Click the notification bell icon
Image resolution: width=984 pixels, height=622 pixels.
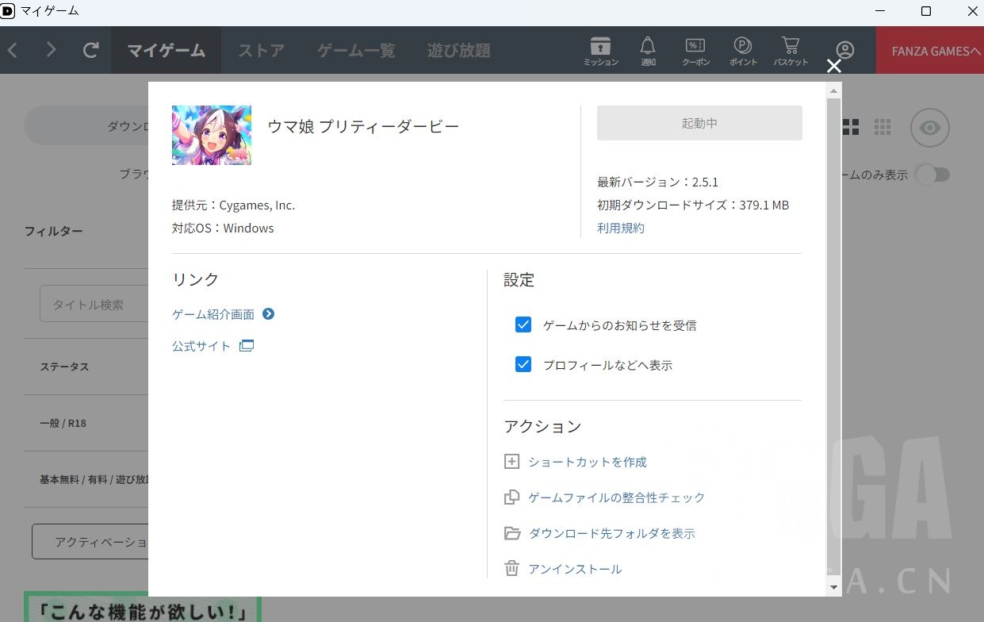pyautogui.click(x=648, y=50)
